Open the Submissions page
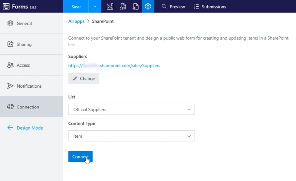296x181 pixels. pyautogui.click(x=210, y=6)
